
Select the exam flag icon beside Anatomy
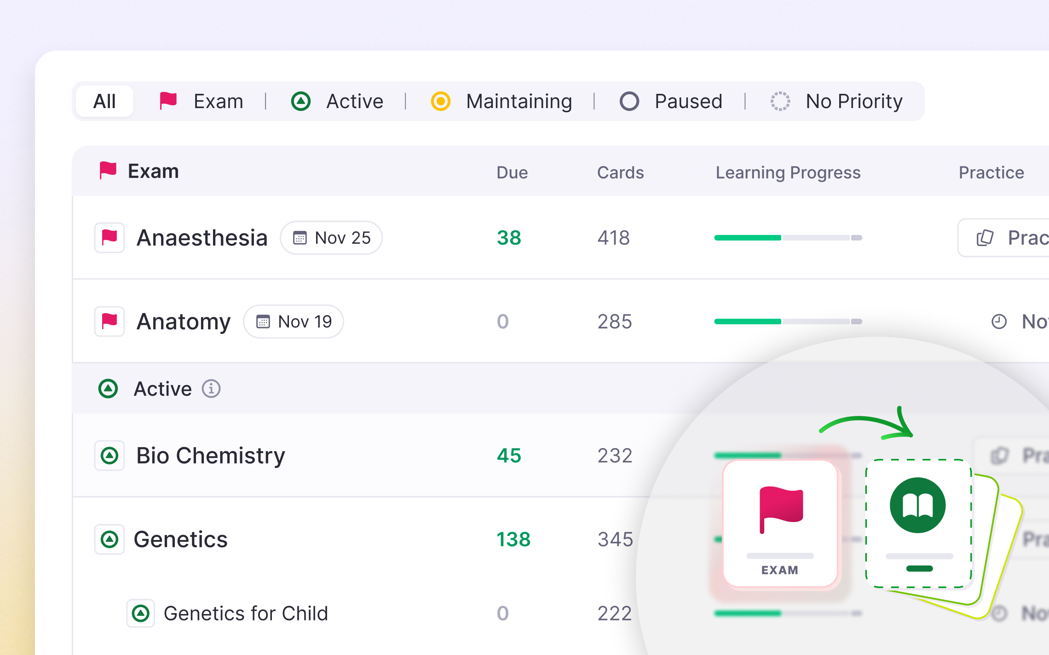click(109, 322)
